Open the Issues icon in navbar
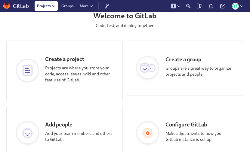Viewport: 250px width, 152px height. point(199,6)
